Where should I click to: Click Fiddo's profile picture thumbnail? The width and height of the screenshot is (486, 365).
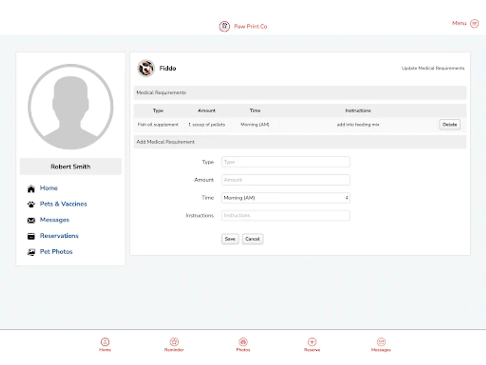[x=146, y=68]
